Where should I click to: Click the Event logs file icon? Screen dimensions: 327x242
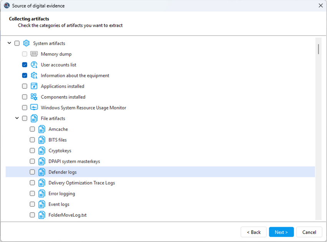click(42, 204)
